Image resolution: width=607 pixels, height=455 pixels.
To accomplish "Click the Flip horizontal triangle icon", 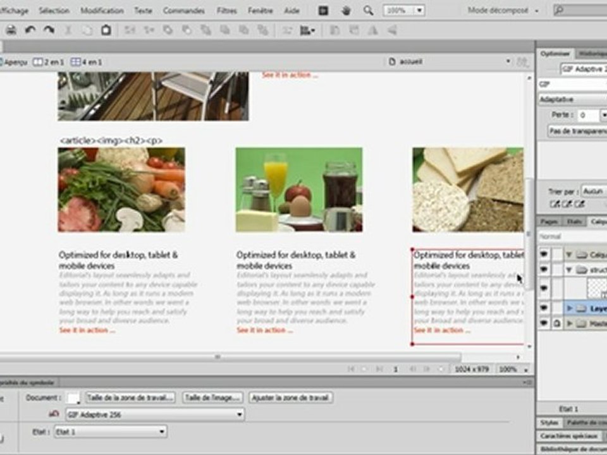I will tap(373, 30).
